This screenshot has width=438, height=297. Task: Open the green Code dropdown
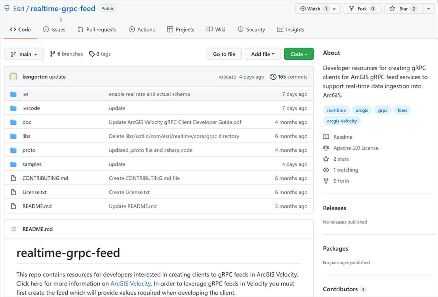pyautogui.click(x=299, y=54)
